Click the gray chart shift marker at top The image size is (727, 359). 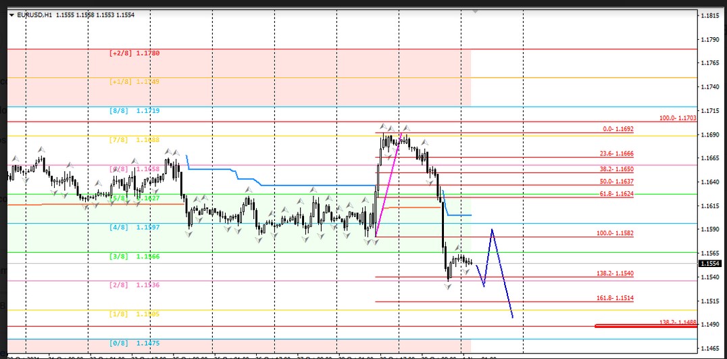(475, 11)
